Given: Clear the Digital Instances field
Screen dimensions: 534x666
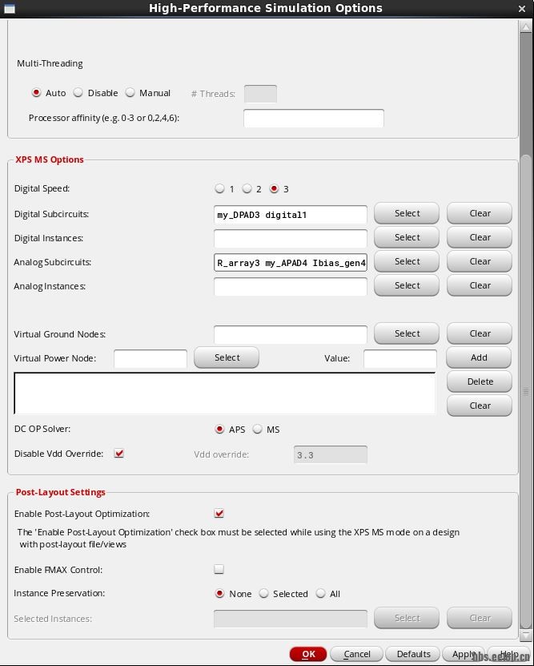Looking at the screenshot, I should [x=480, y=237].
